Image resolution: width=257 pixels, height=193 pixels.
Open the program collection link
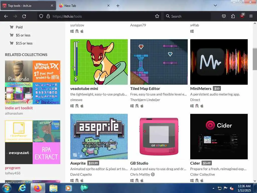pos(13,168)
